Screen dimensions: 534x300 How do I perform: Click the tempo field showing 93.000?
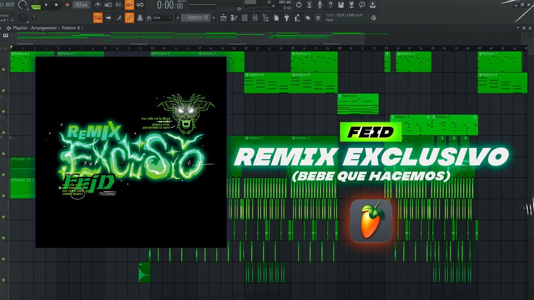(82, 5)
